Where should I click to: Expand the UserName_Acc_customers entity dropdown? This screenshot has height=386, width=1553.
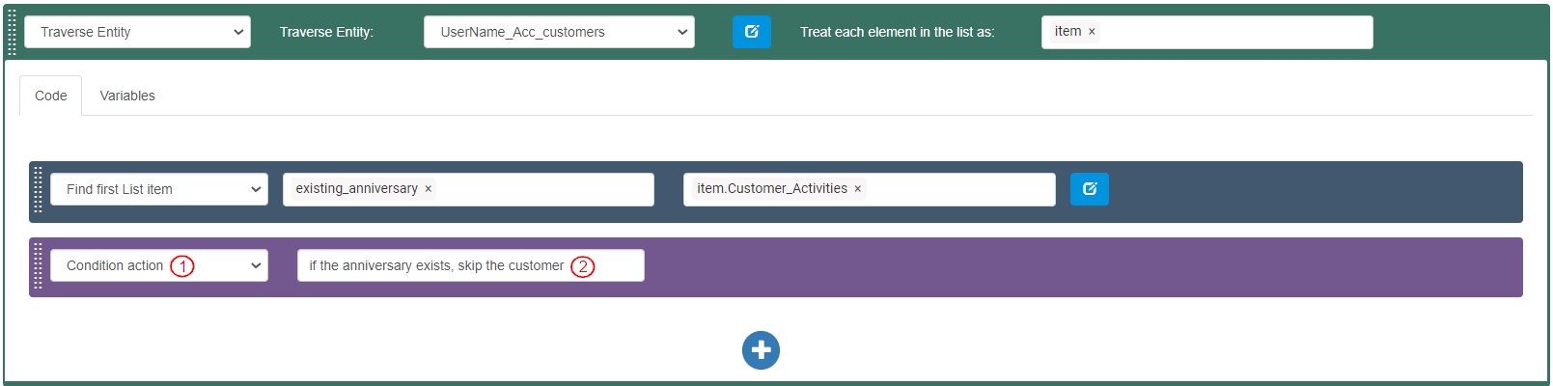[x=559, y=32]
